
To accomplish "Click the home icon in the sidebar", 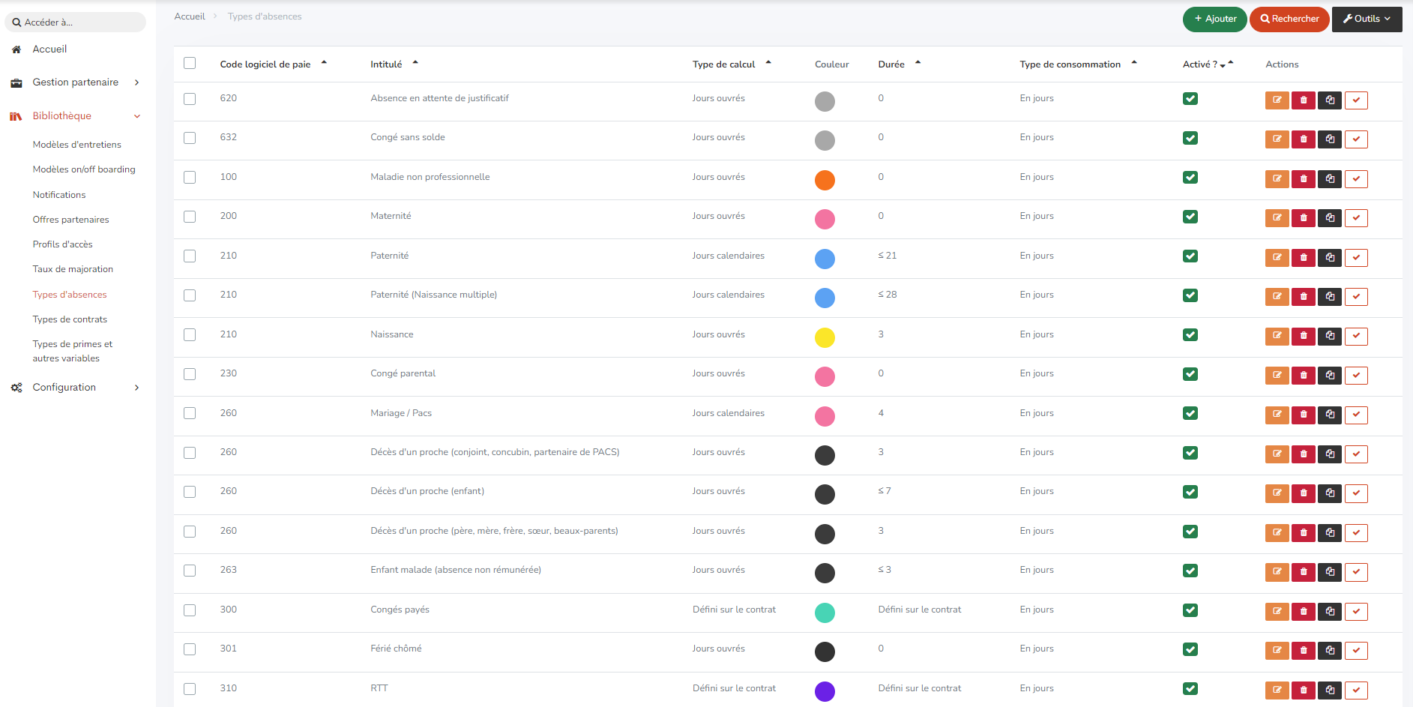I will pyautogui.click(x=16, y=49).
